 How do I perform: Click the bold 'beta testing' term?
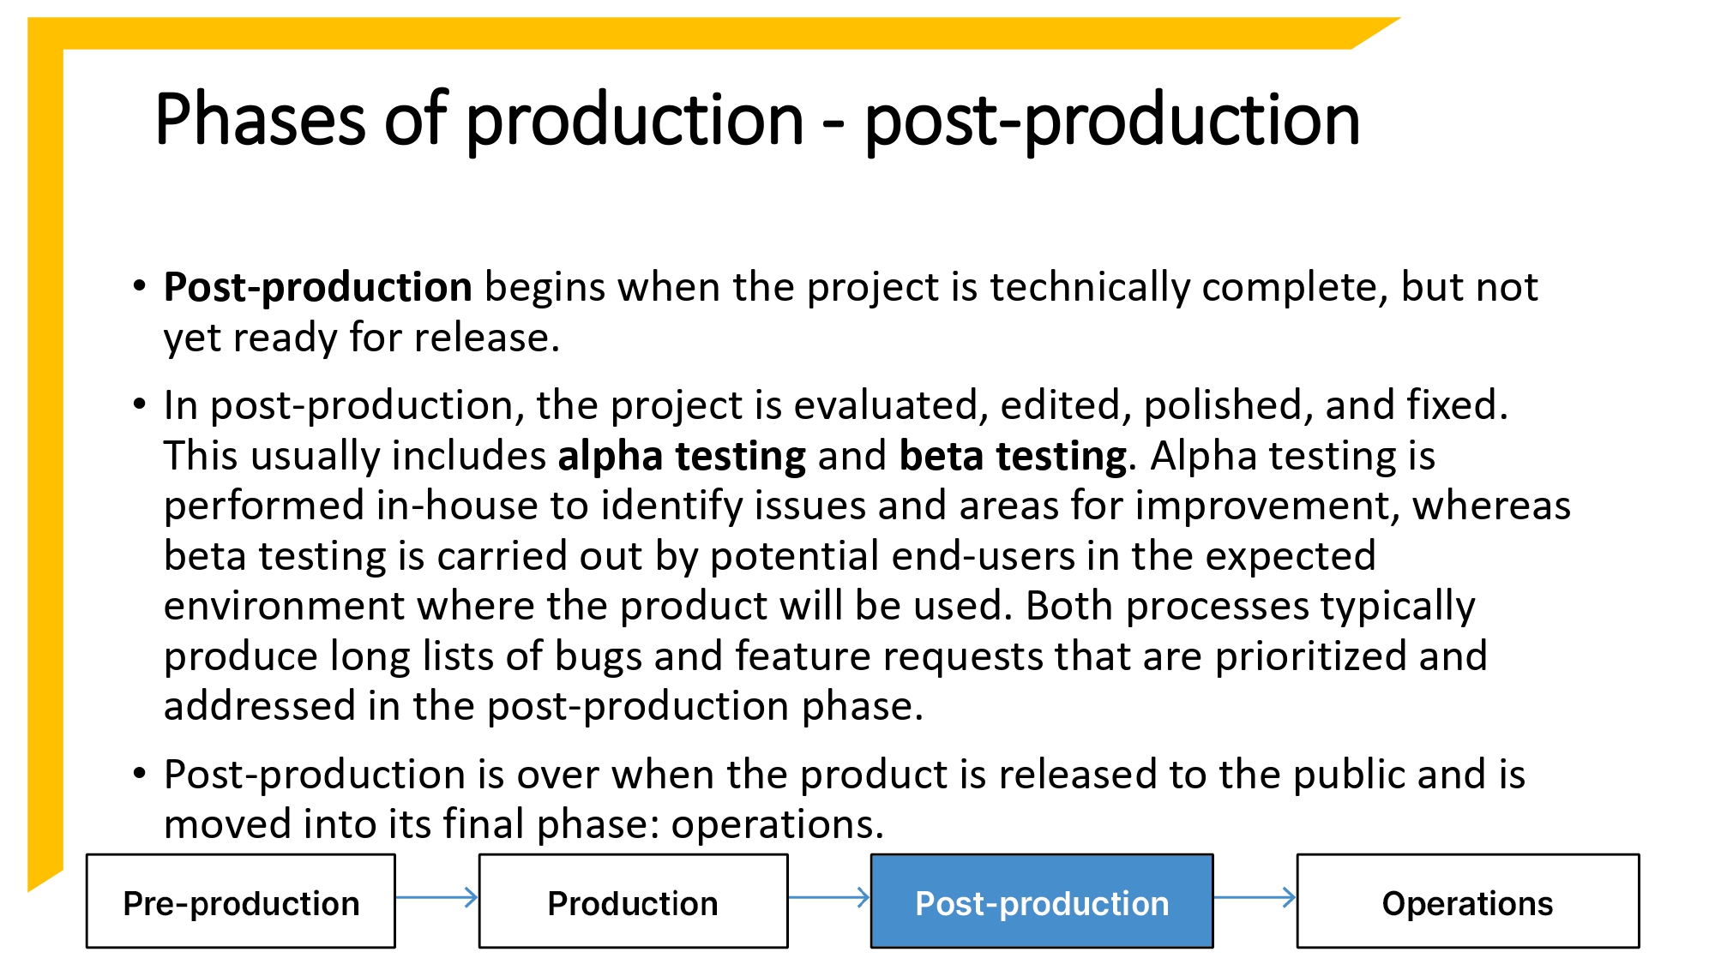click(x=1012, y=456)
